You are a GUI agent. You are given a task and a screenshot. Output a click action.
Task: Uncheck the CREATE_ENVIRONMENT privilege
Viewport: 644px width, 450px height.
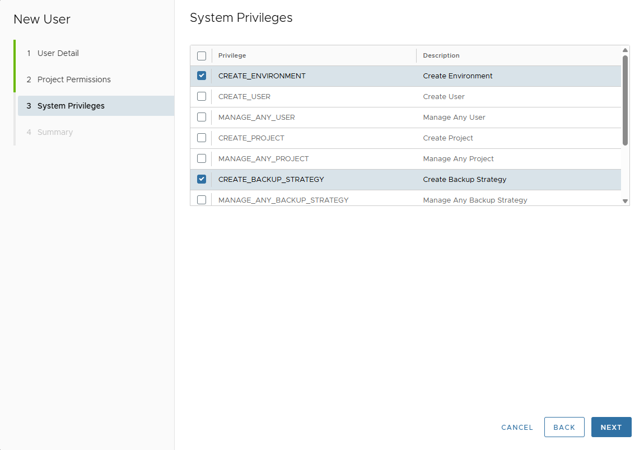[x=201, y=76]
